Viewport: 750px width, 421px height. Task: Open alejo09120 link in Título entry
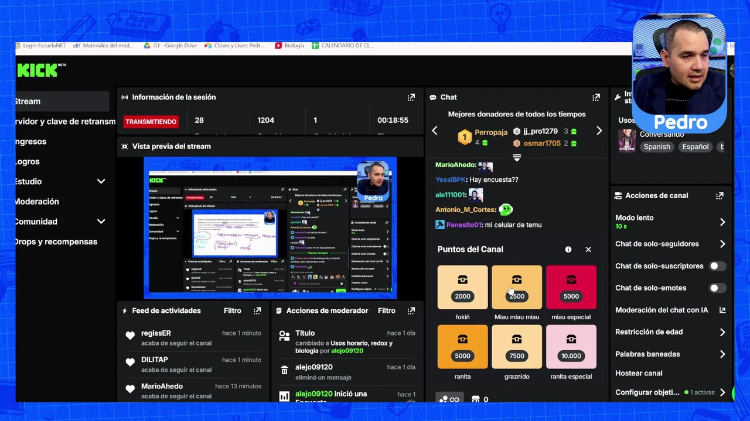coord(347,351)
